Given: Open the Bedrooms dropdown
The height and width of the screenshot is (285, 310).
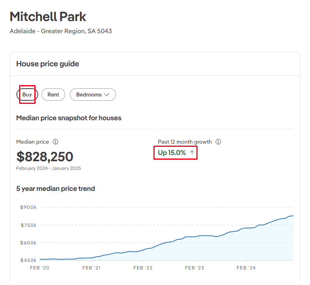Looking at the screenshot, I should pos(93,94).
